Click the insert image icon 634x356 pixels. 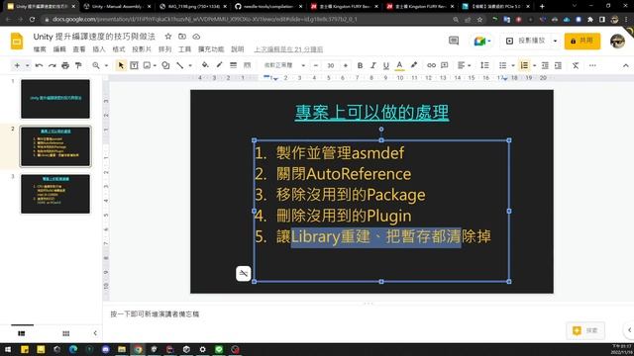tap(147, 65)
